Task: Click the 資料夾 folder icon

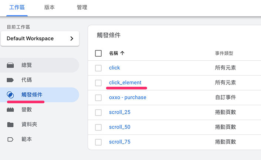Action: pos(10,124)
